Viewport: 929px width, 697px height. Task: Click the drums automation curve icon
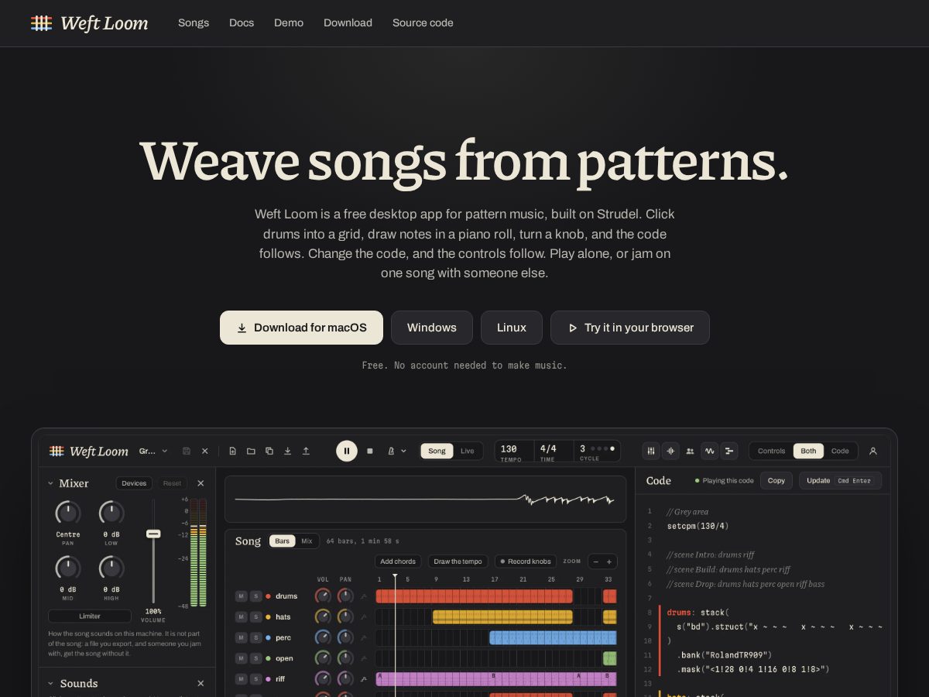point(364,596)
